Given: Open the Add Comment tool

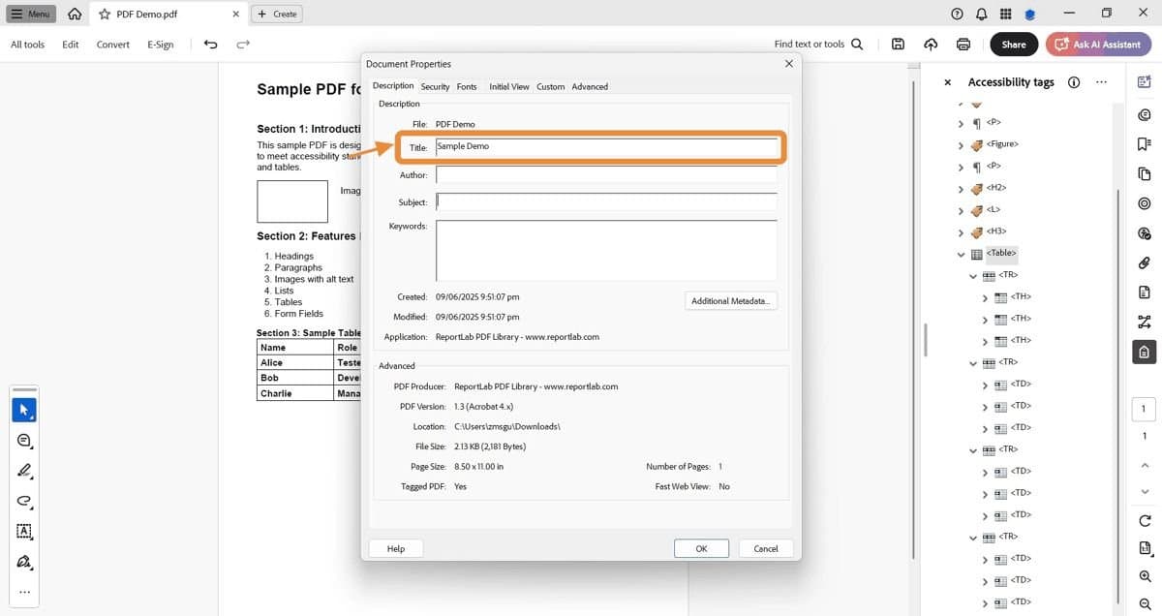Looking at the screenshot, I should (x=24, y=441).
